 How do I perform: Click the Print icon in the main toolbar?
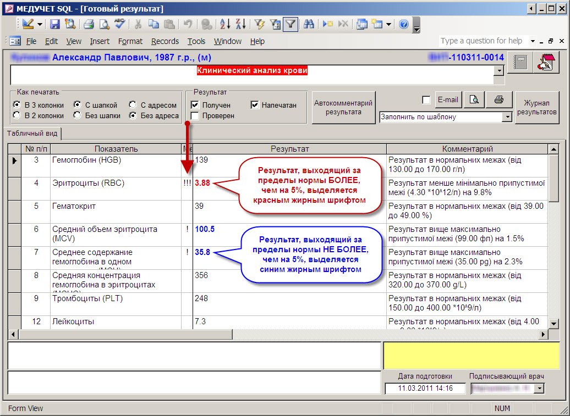(x=89, y=24)
